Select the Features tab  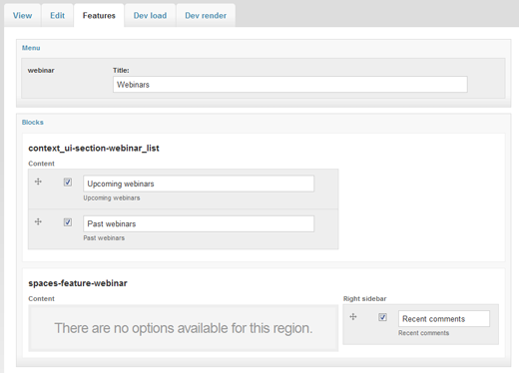pyautogui.click(x=99, y=16)
